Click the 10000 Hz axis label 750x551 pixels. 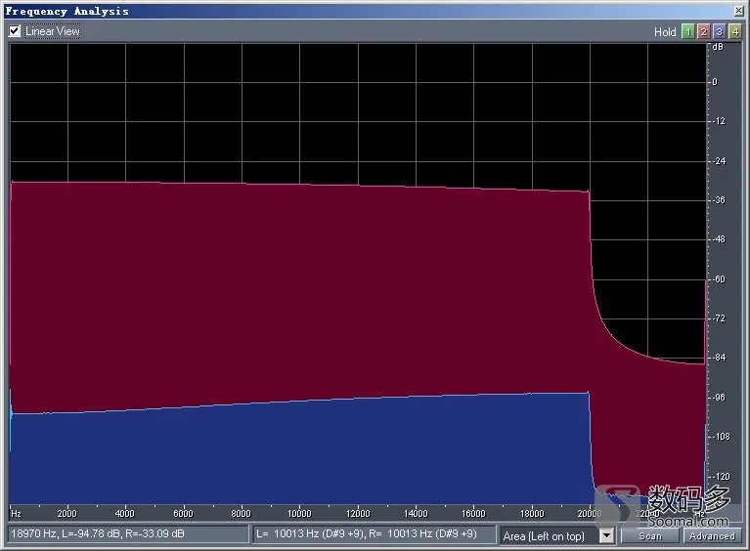(x=299, y=513)
